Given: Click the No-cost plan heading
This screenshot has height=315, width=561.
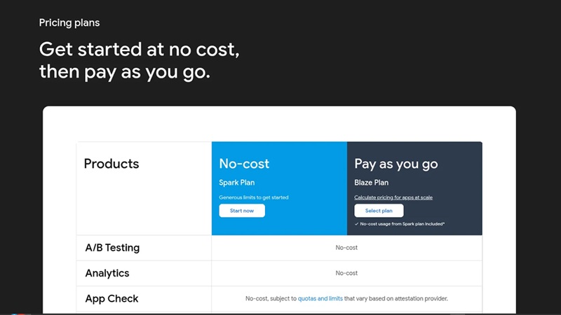Looking at the screenshot, I should pyautogui.click(x=244, y=164).
